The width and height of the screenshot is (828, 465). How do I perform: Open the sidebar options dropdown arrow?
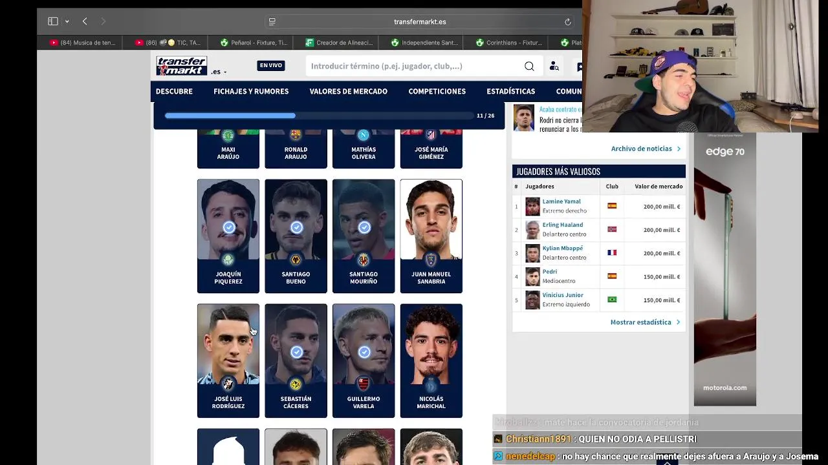[x=67, y=21]
